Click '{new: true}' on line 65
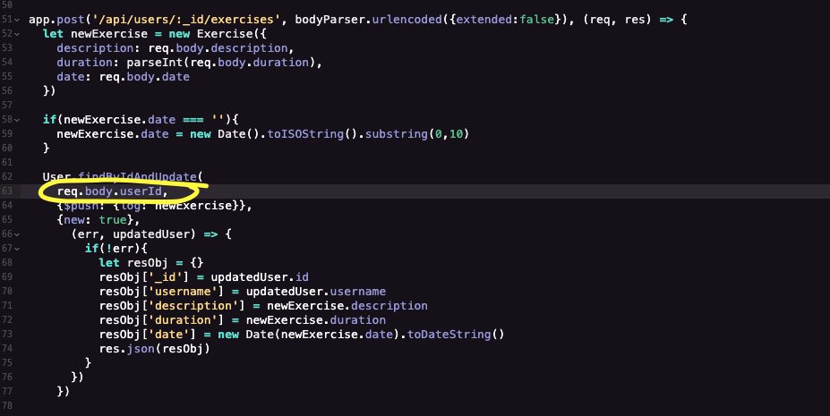 pyautogui.click(x=95, y=219)
